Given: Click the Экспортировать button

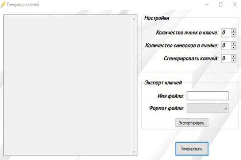Looking at the screenshot, I should (192, 123).
